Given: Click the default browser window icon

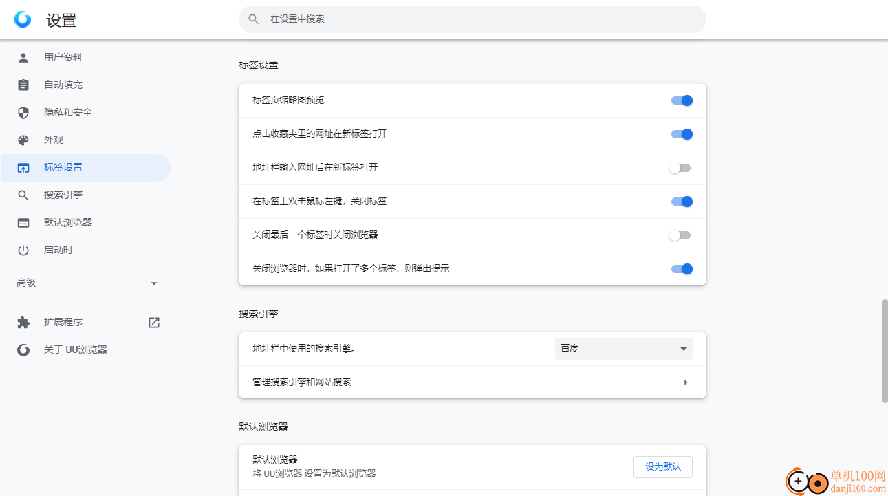Looking at the screenshot, I should [x=23, y=222].
